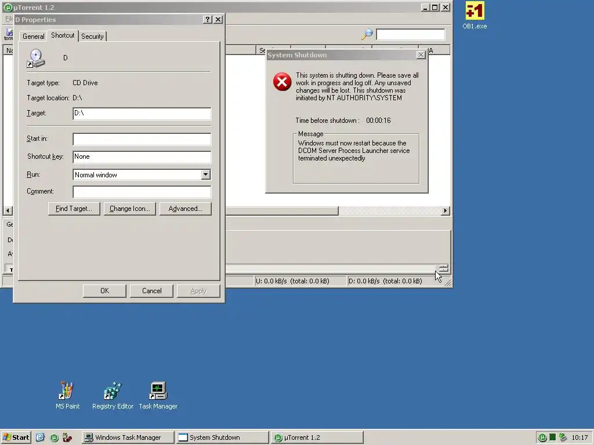Click the uTorrent quick launch icon
The width and height of the screenshot is (594, 445).
tap(54, 437)
